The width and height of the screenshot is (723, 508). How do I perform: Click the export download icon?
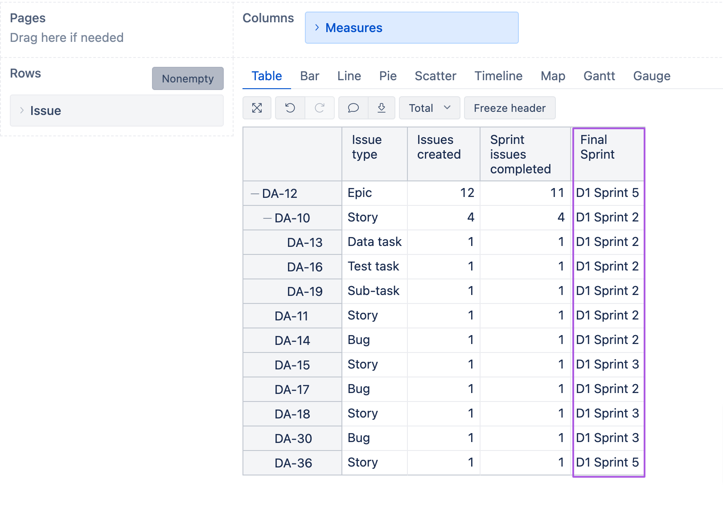[x=382, y=108]
